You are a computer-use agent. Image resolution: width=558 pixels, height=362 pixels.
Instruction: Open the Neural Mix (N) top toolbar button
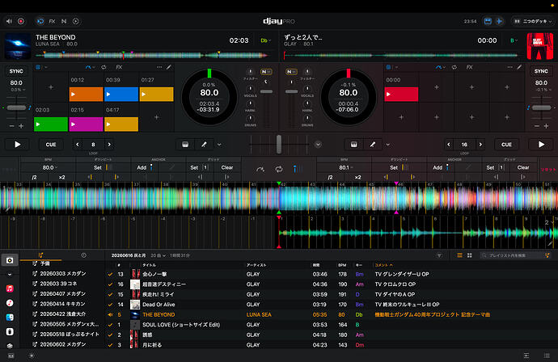(64, 21)
